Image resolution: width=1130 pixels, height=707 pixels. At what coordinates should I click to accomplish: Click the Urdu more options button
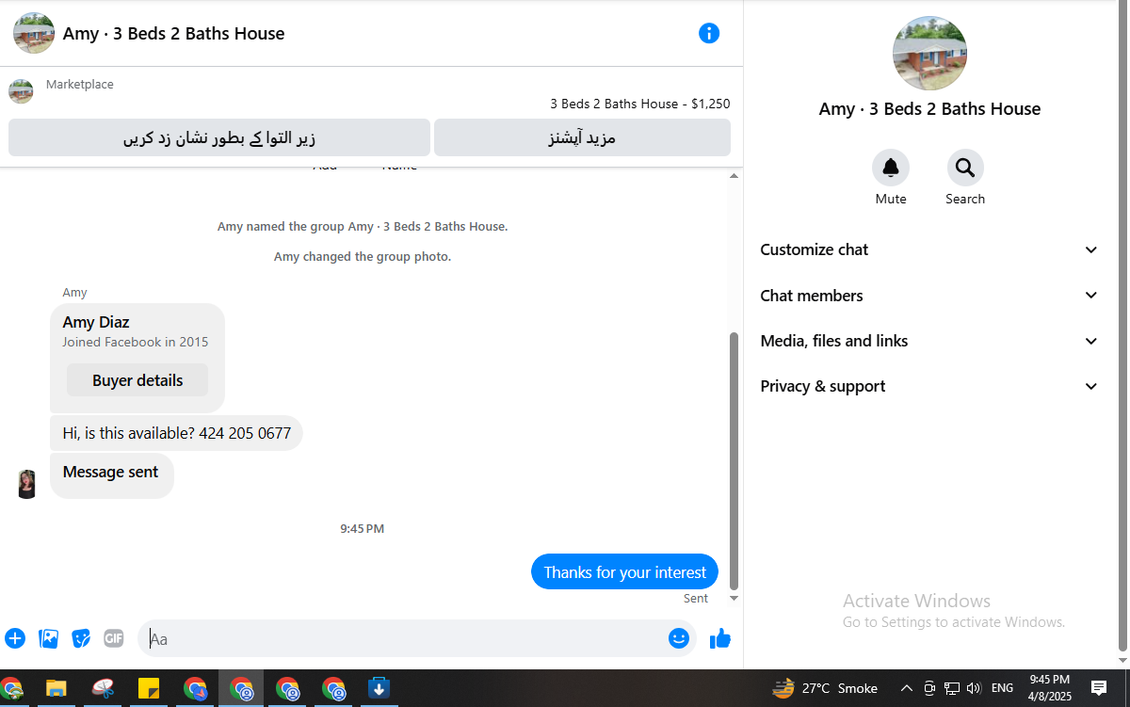point(582,137)
